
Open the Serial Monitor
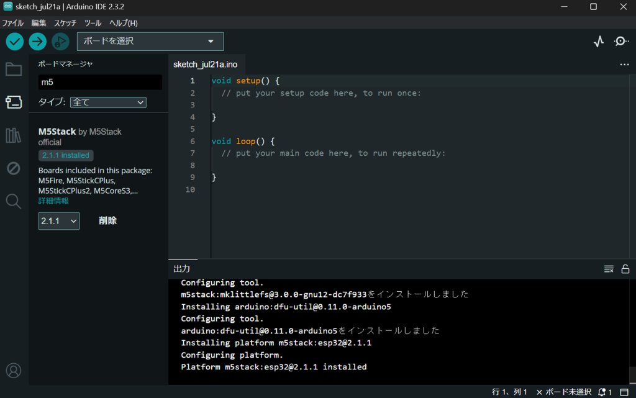tap(620, 42)
